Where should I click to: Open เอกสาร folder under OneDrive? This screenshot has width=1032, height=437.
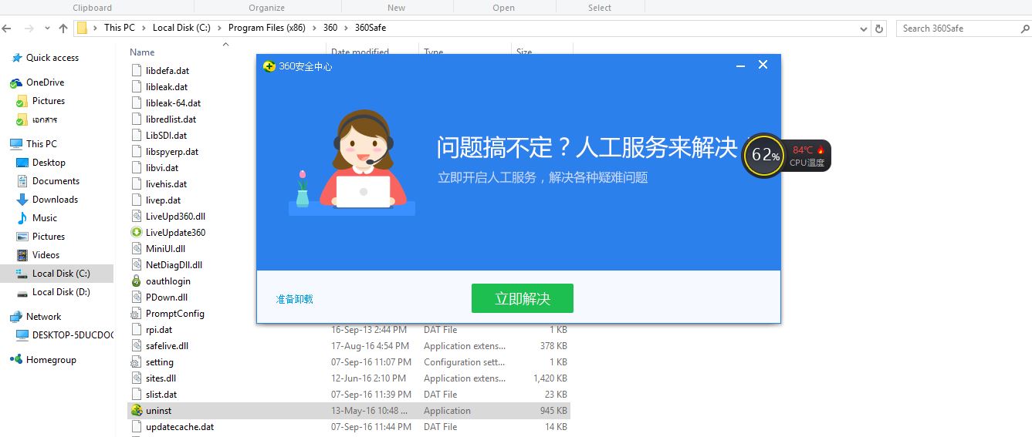click(x=45, y=119)
